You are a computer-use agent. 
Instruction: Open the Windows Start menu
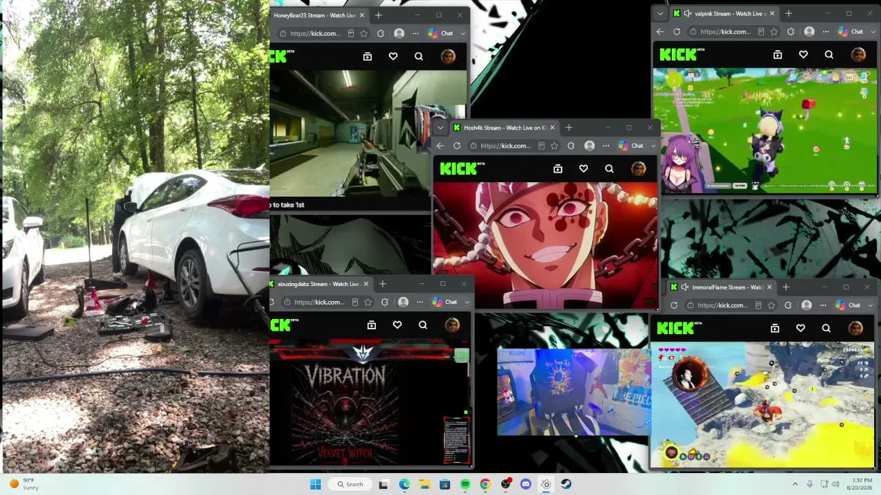(315, 484)
